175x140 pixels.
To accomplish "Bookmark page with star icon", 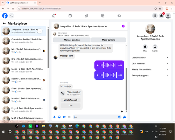I will click(160, 9).
